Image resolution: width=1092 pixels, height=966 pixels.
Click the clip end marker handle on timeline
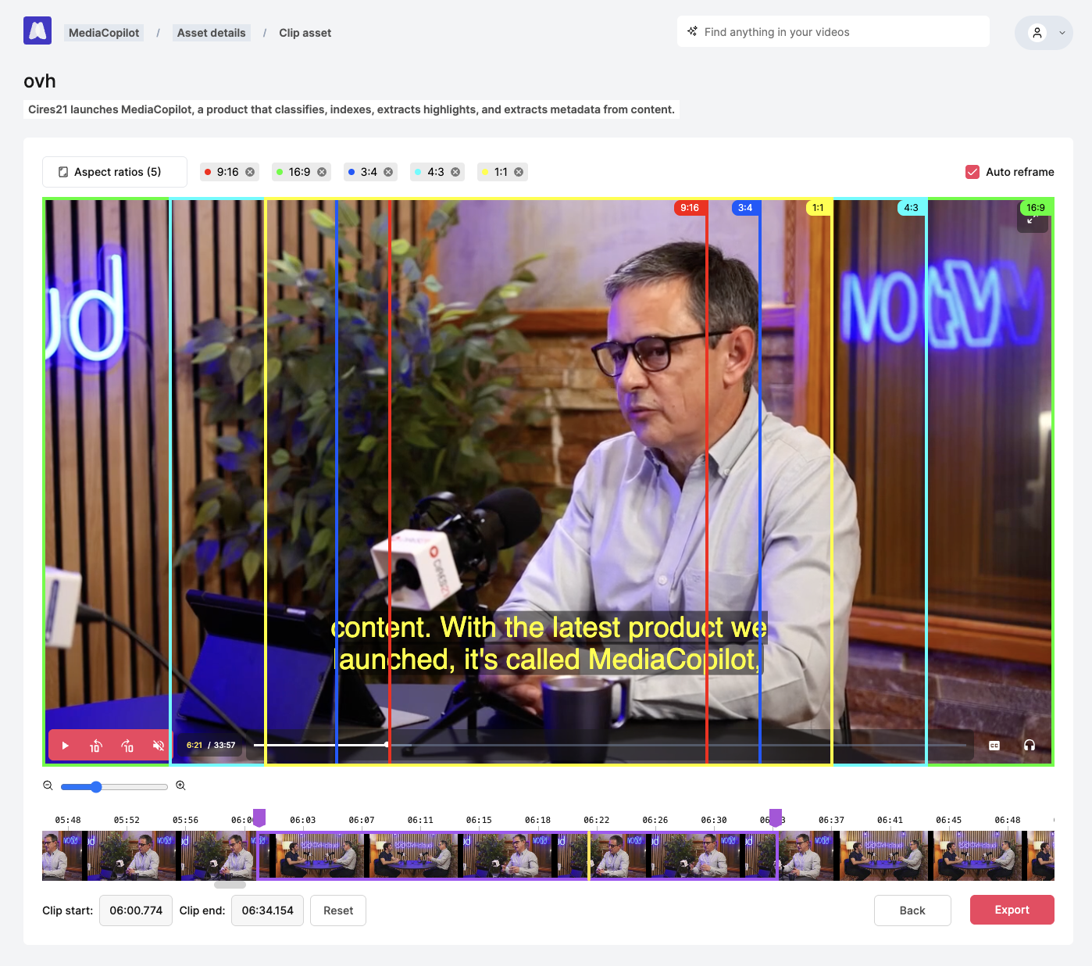point(776,818)
